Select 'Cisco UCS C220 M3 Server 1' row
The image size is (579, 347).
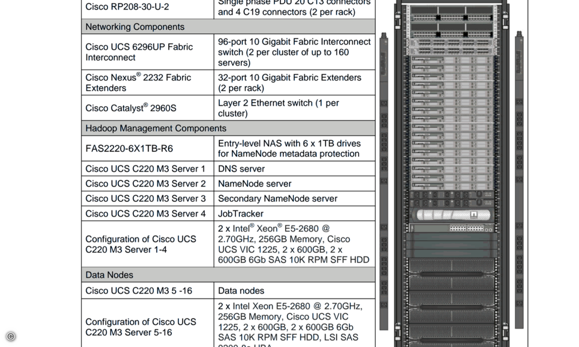[228, 169]
